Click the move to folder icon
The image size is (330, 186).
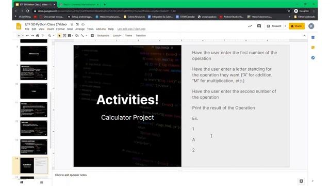point(77,24)
